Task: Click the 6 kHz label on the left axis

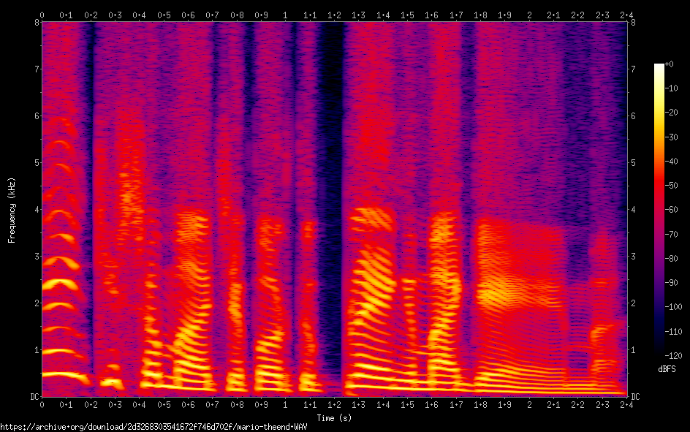Action: click(x=36, y=115)
